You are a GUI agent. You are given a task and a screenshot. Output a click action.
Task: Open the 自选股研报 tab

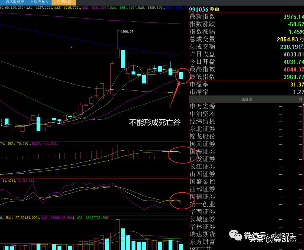coord(15,2)
